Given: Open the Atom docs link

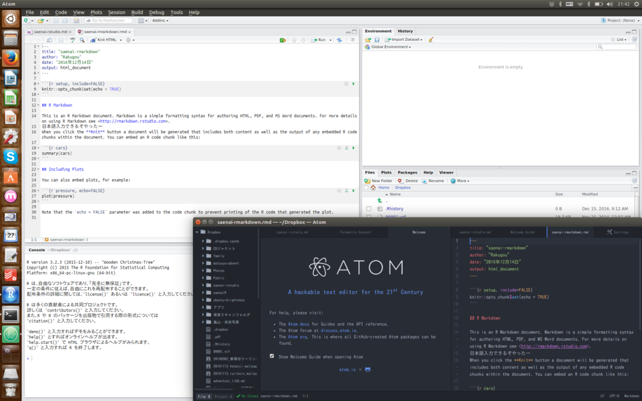Looking at the screenshot, I should coord(298,324).
